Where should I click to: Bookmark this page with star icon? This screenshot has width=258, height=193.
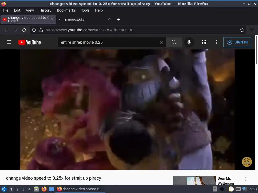pos(242,30)
